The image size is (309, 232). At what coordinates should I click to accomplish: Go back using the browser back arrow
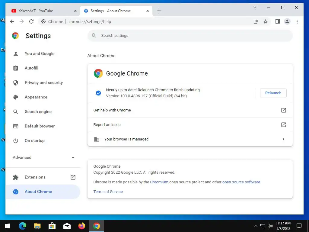(x=12, y=21)
